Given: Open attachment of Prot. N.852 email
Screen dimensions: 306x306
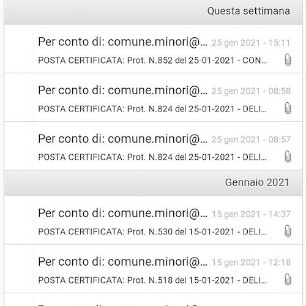Looking at the screenshot, I should tap(288, 60).
